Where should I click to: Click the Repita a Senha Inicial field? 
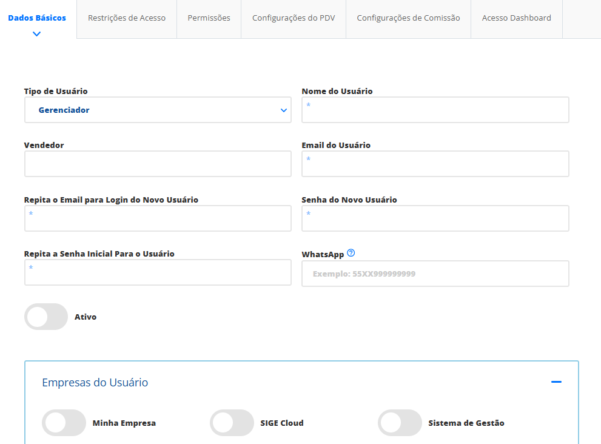(x=158, y=272)
